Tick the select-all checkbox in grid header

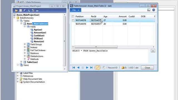pyautogui.click(x=73, y=17)
